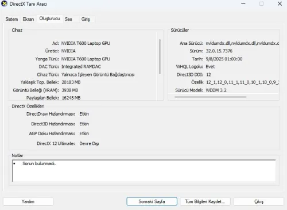This screenshot has height=210, width=287.
Task: Click the '20183 MB' memory value
Action: click(71, 82)
